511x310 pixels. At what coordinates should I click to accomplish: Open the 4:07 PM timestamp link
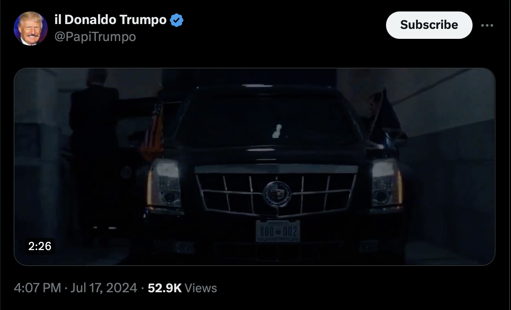37,288
